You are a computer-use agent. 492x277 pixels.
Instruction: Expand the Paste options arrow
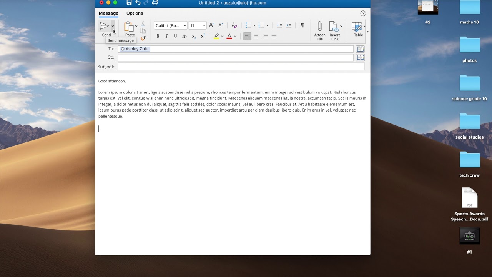click(136, 26)
